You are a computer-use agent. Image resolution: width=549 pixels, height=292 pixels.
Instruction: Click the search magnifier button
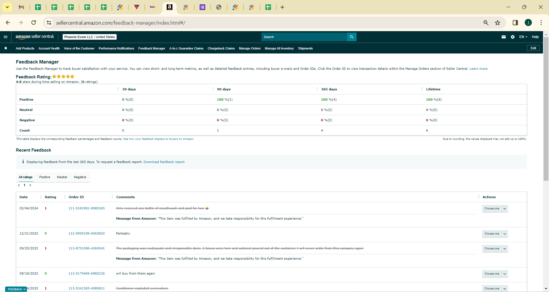pyautogui.click(x=352, y=37)
